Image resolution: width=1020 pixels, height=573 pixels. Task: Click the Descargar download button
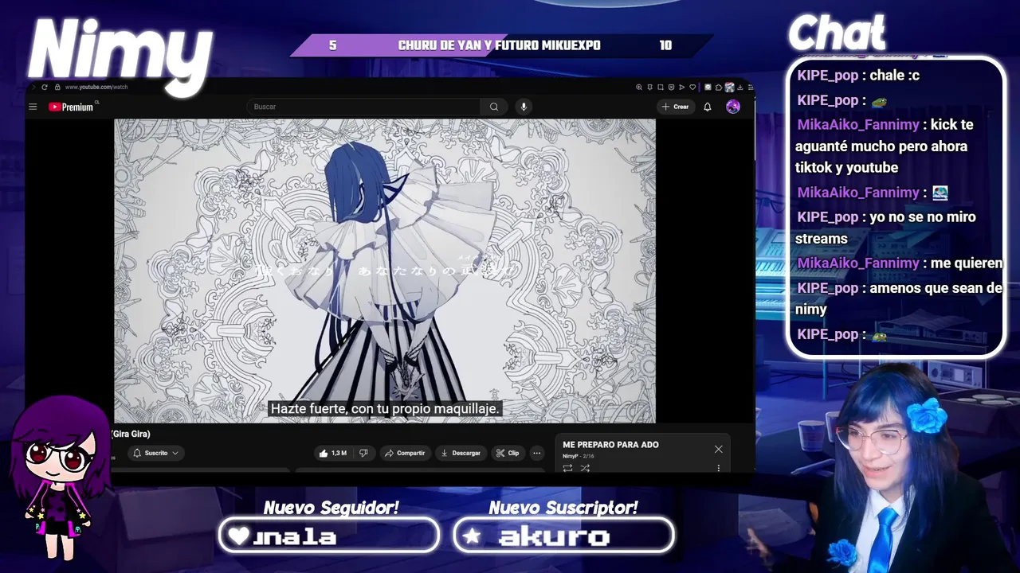click(461, 453)
